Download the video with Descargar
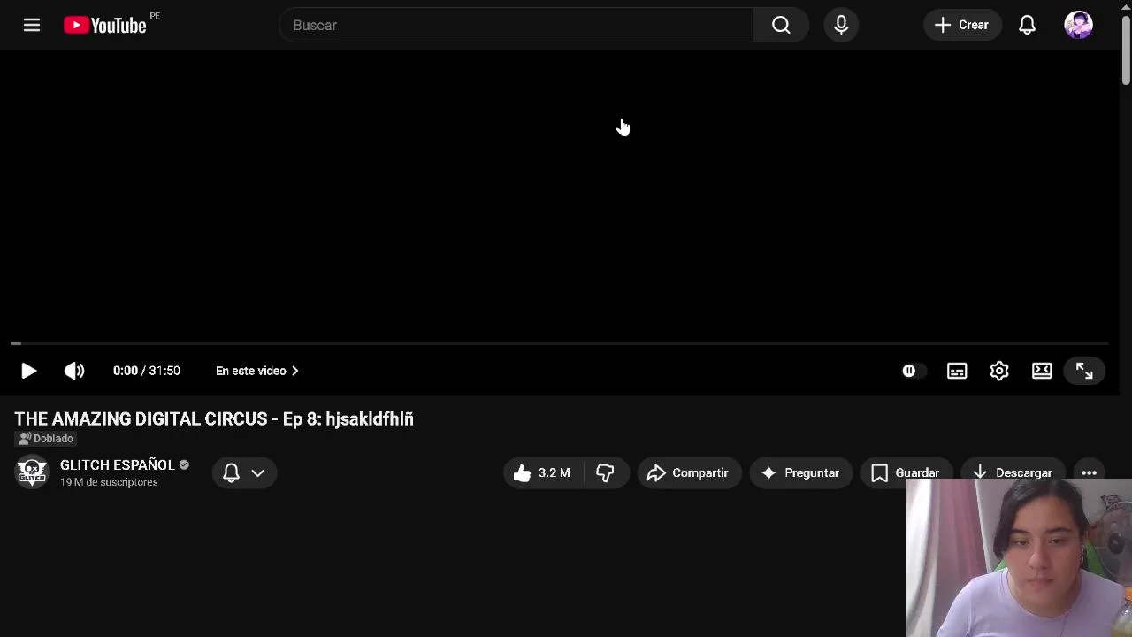 tap(1012, 472)
